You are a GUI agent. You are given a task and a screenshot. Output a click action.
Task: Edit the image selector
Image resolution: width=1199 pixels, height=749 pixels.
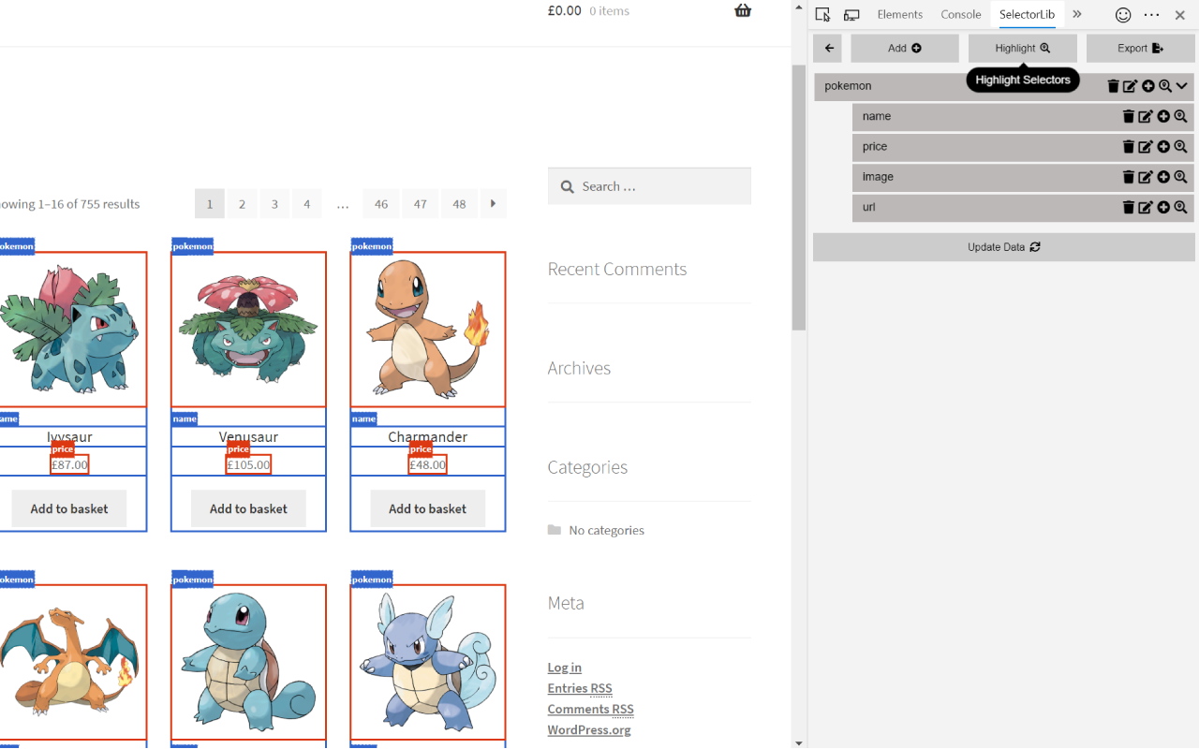[x=1146, y=177]
